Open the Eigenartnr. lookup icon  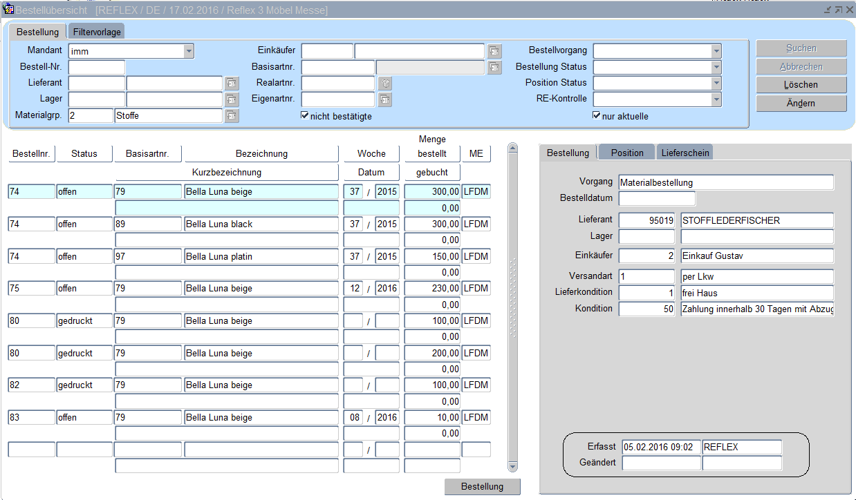(x=385, y=99)
